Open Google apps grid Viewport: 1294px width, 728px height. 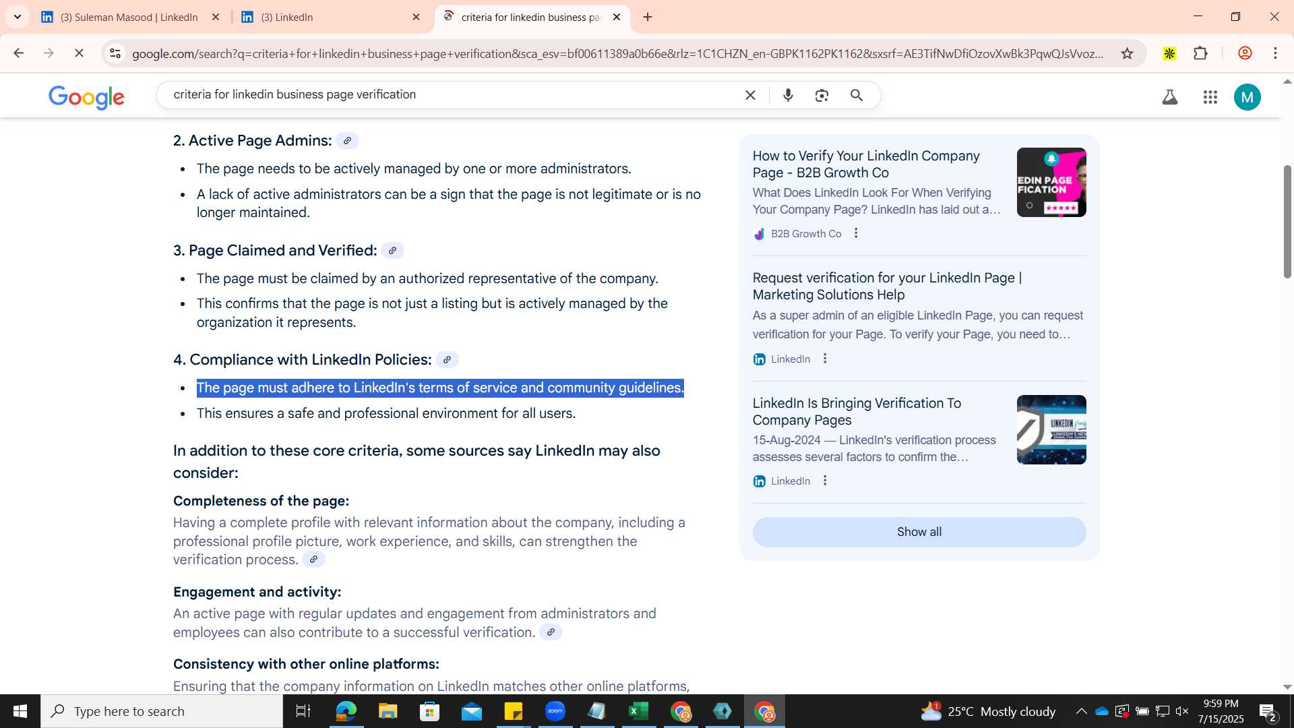[x=1210, y=97]
